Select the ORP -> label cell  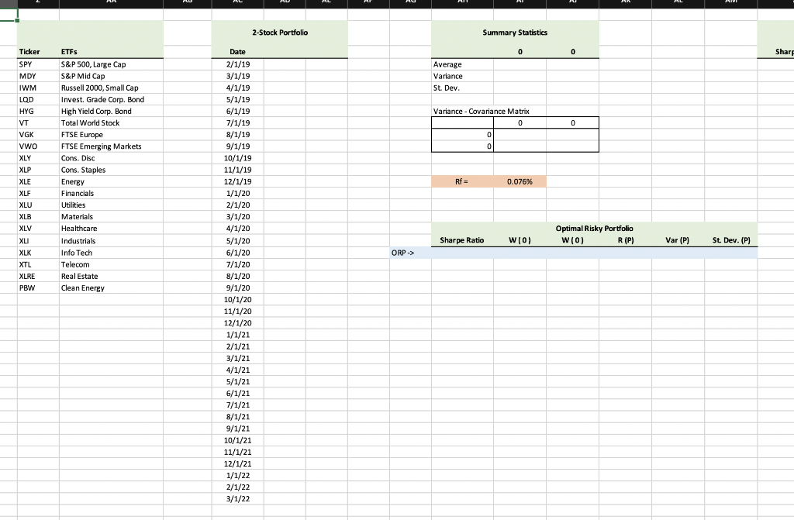402,253
